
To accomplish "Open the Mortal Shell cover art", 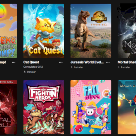I will 127,31.
